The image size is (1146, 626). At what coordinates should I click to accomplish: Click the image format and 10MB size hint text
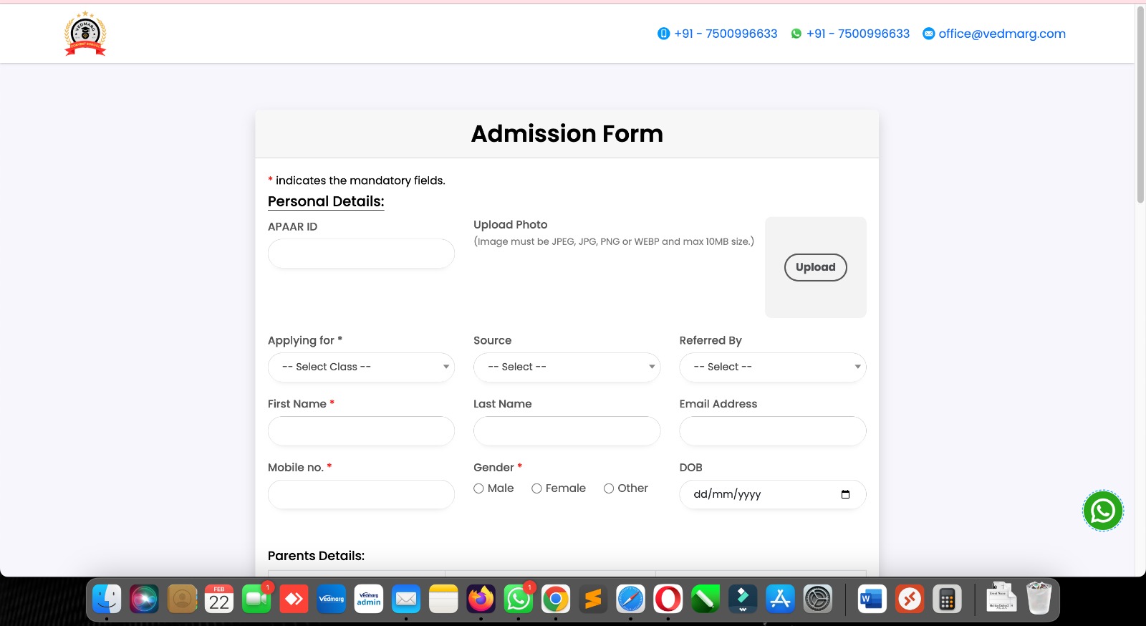(614, 241)
